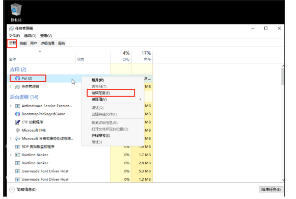296x199 pixels.
Task: Sort processes by the CPU column header
Action: point(121,56)
